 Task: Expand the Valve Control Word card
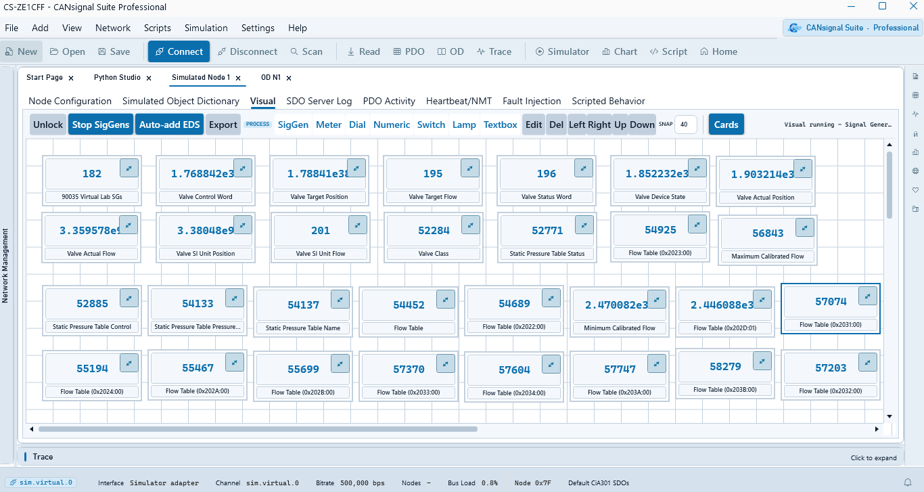pyautogui.click(x=243, y=168)
